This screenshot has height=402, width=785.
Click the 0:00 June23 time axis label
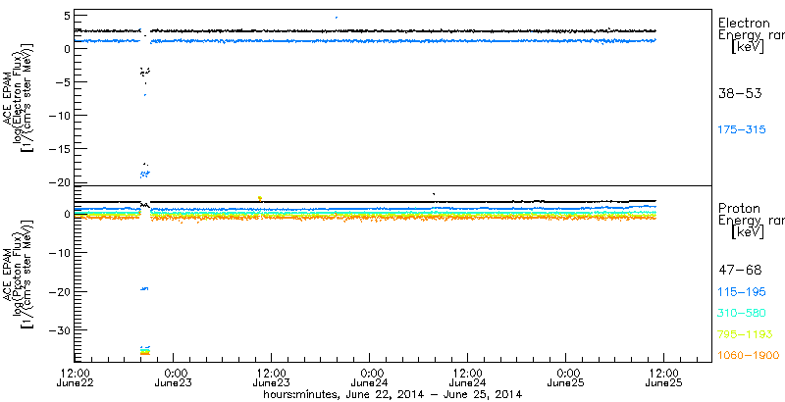click(174, 377)
